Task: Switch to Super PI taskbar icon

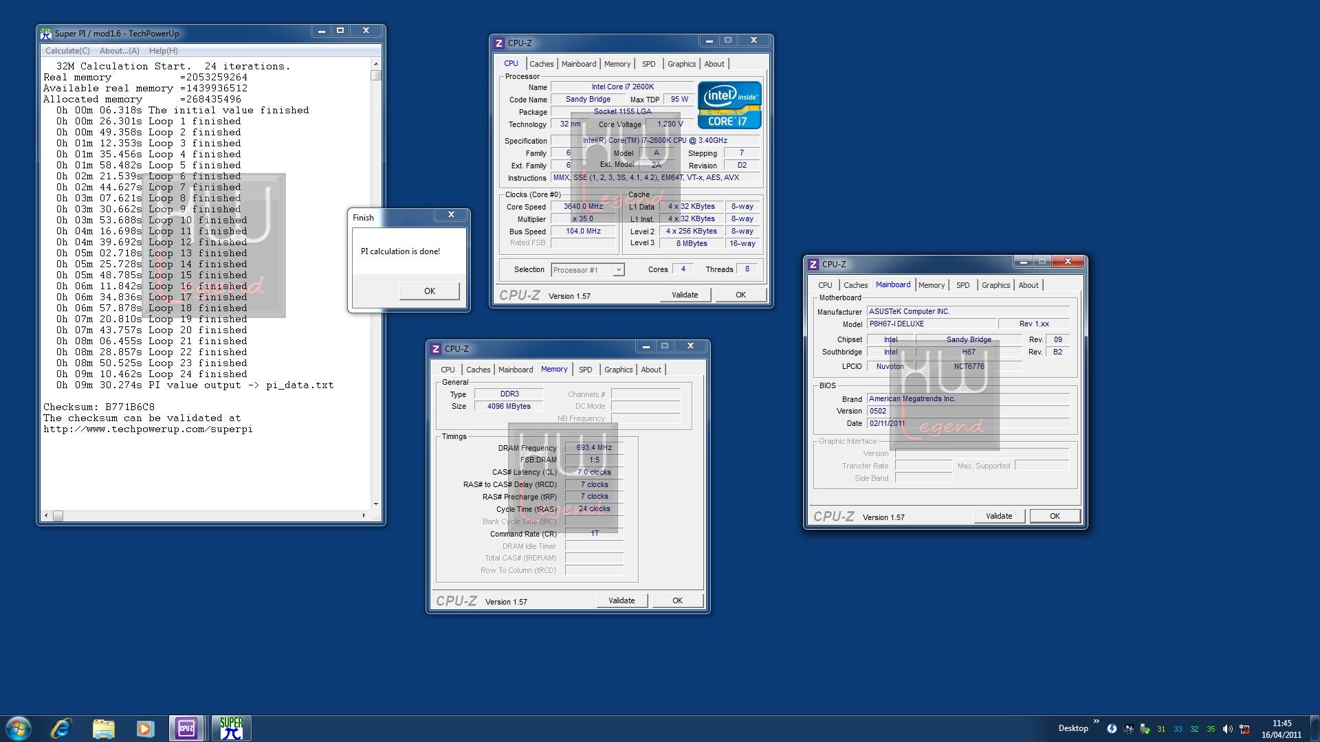Action: tap(232, 728)
